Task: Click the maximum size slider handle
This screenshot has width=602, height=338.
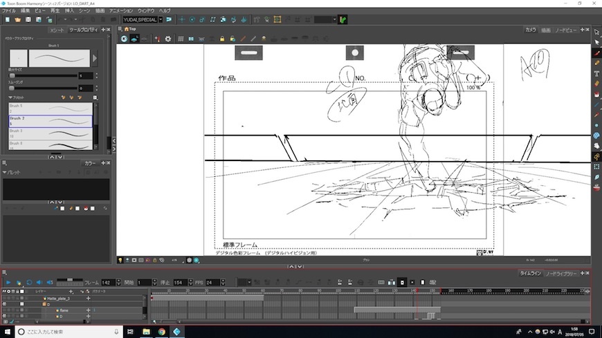Action: pos(12,75)
